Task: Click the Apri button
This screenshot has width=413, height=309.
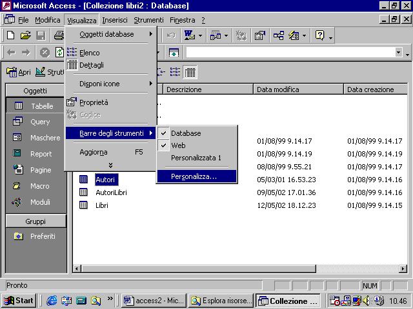Action: [x=19, y=72]
